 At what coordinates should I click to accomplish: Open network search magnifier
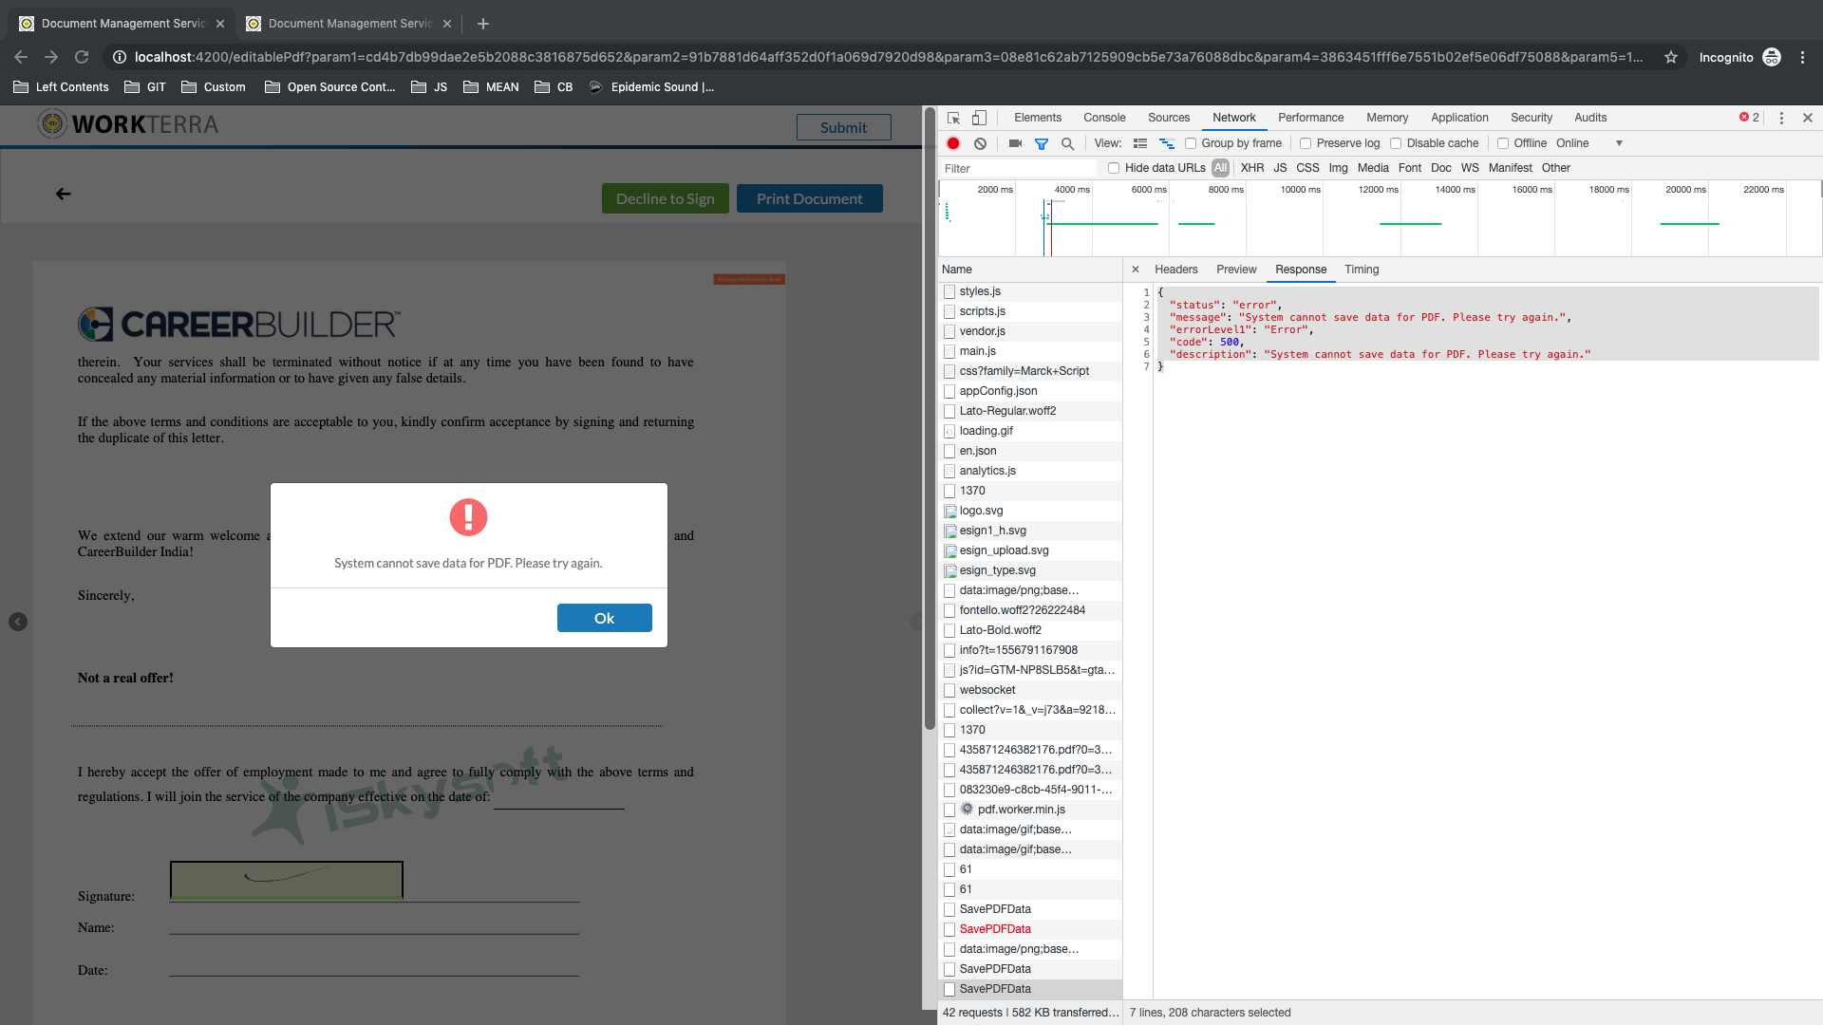click(x=1068, y=143)
